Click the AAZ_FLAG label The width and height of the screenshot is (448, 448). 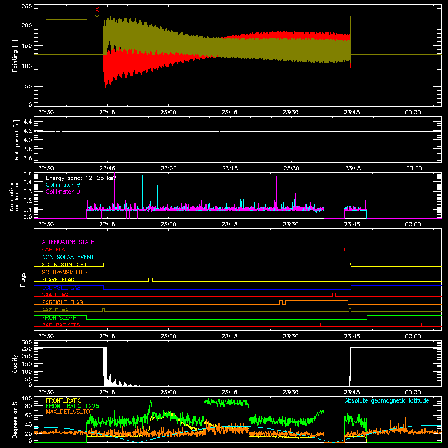55,310
